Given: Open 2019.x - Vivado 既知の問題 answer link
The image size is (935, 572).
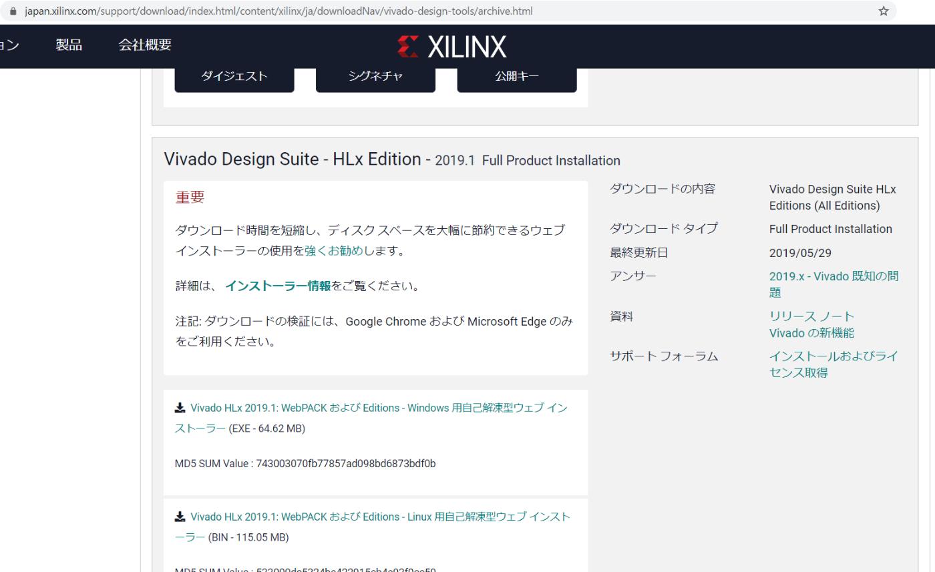Looking at the screenshot, I should [833, 284].
